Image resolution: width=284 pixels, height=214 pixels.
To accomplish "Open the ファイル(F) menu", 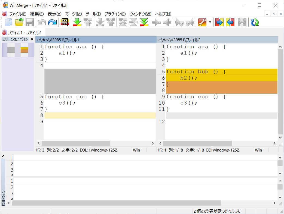I will (x=18, y=14).
